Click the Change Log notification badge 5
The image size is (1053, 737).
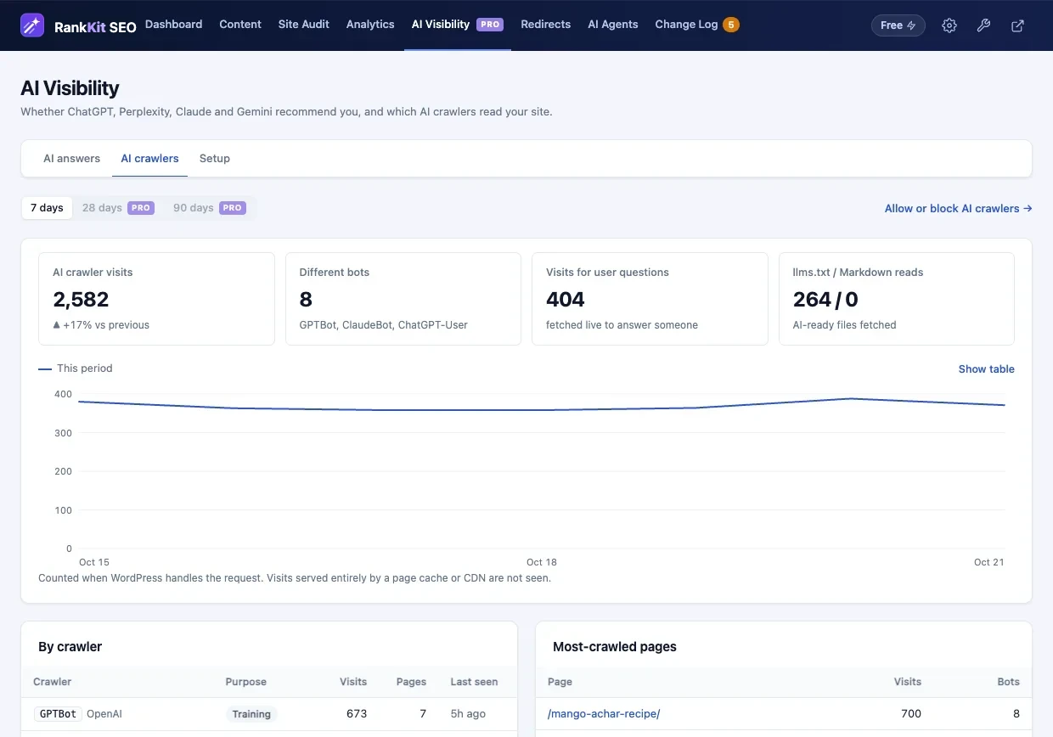731,25
